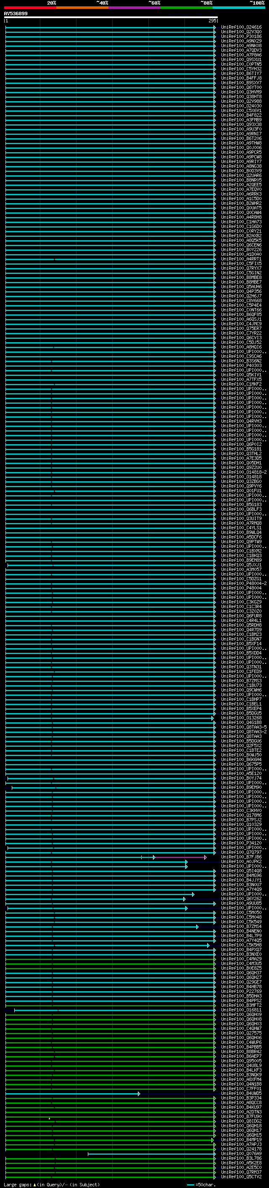
Task: Select label UniRef100_O16811
Action: click(x=241, y=1010)
